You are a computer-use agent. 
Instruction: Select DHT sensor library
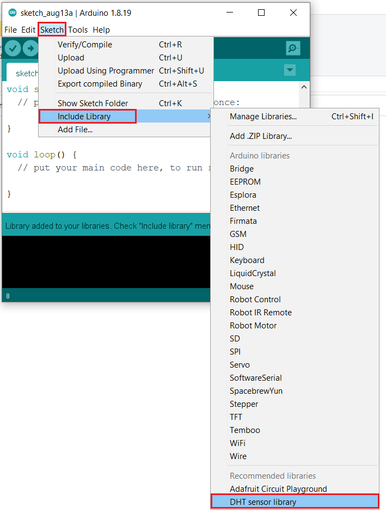coord(295,502)
